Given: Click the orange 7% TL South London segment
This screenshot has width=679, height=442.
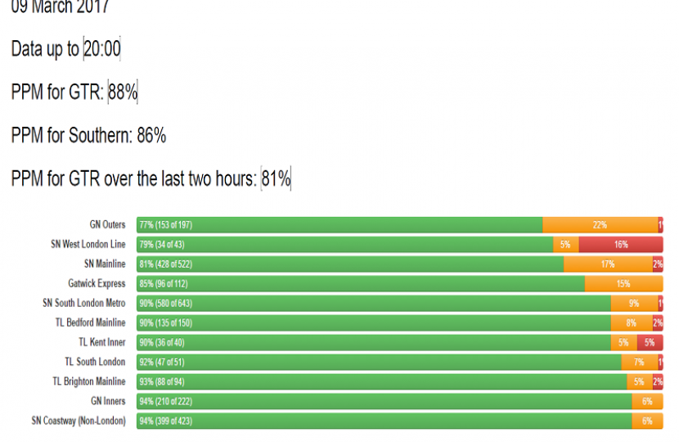Looking at the screenshot, I should [639, 362].
